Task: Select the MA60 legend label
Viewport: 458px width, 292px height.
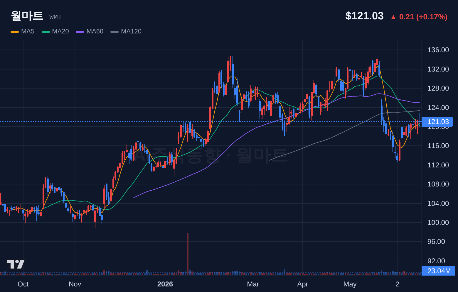Action: pos(95,31)
